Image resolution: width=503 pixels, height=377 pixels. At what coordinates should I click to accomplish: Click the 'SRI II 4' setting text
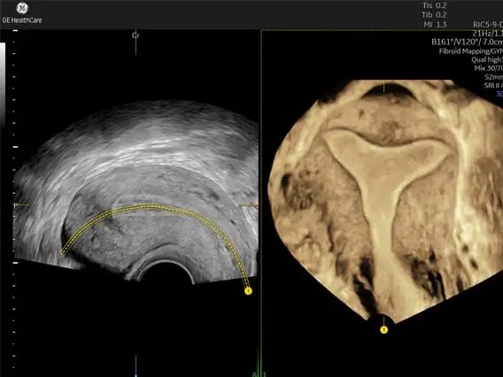pos(493,85)
